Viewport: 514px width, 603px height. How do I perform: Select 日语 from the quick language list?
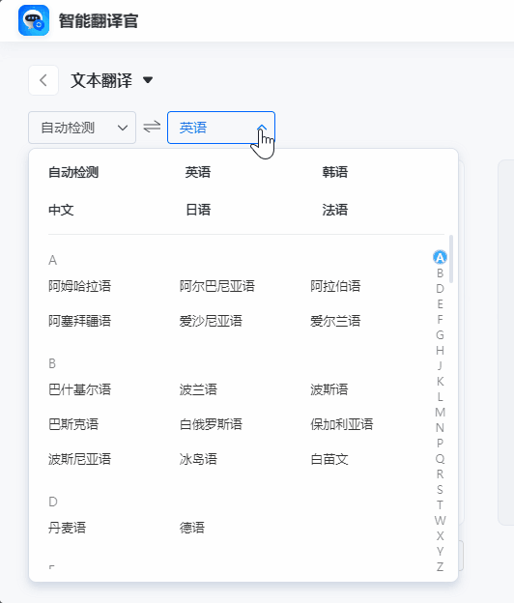pyautogui.click(x=198, y=210)
